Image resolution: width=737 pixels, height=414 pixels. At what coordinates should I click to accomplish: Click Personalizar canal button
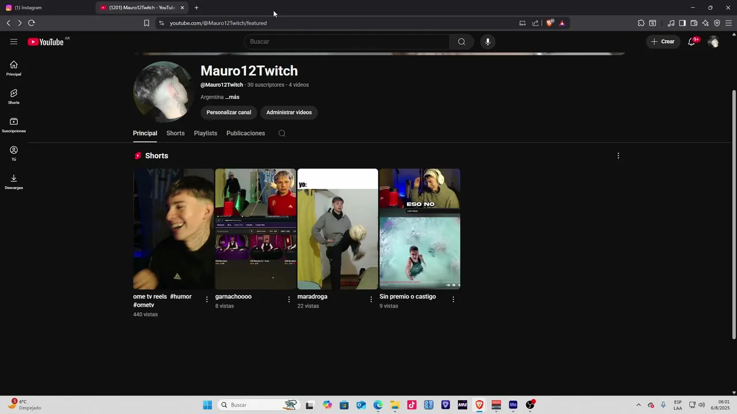coord(229,113)
